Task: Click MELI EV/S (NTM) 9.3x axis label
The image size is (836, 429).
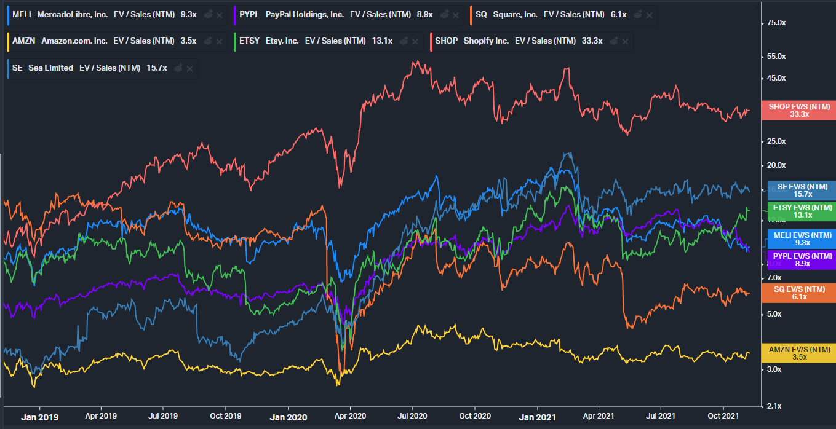Action: (802, 238)
